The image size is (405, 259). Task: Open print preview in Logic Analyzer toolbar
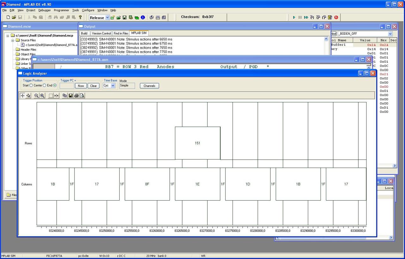(82, 95)
